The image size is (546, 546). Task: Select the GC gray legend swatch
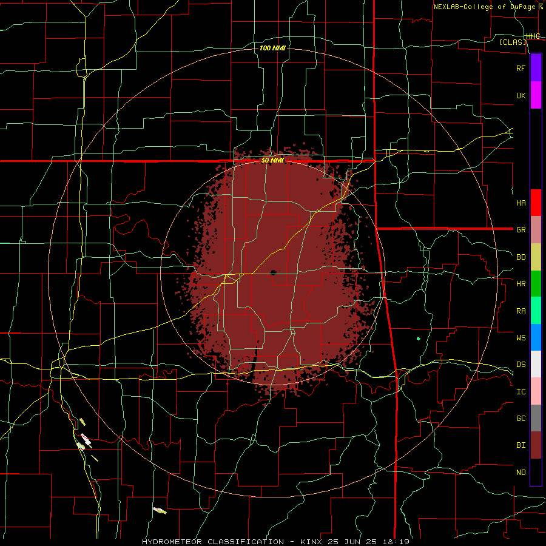pyautogui.click(x=536, y=418)
